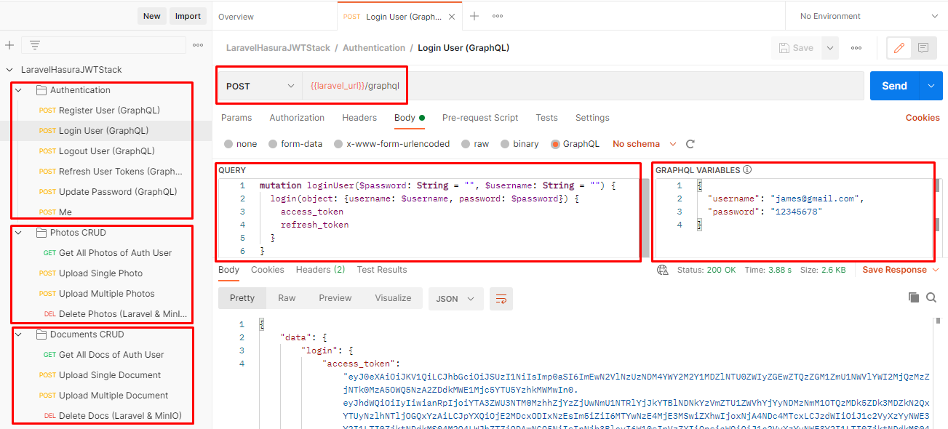This screenshot has height=429, width=948.
Task: Open tab bar more options ellipsis
Action: click(498, 16)
